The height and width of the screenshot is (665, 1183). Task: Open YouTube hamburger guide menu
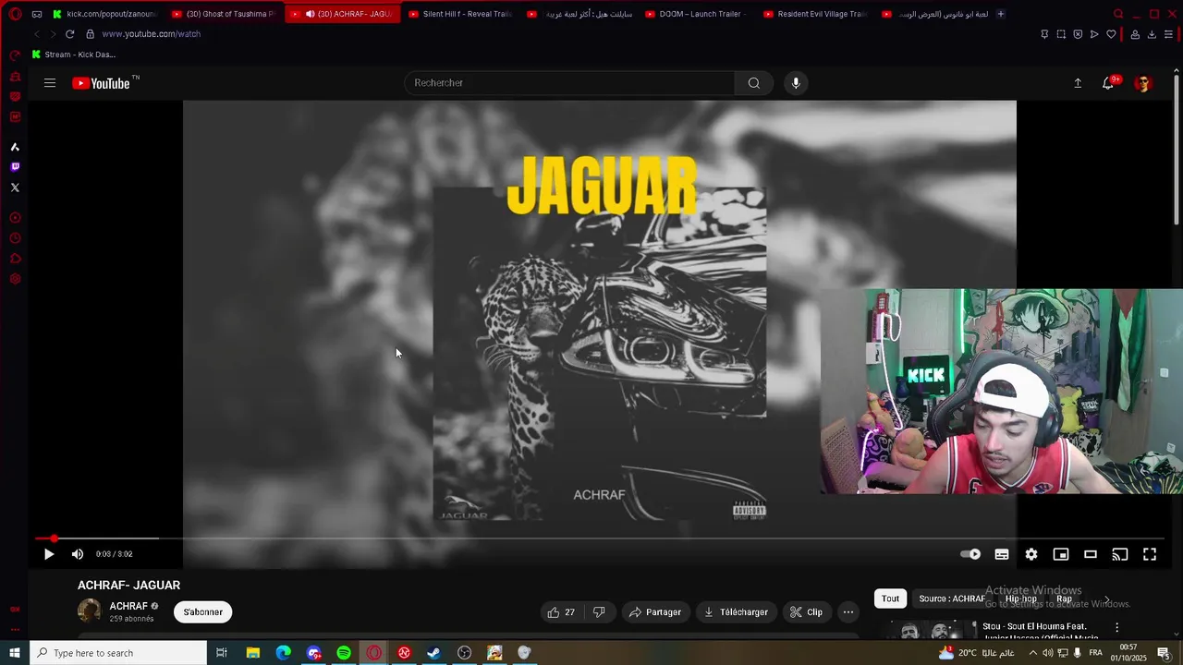[50, 83]
